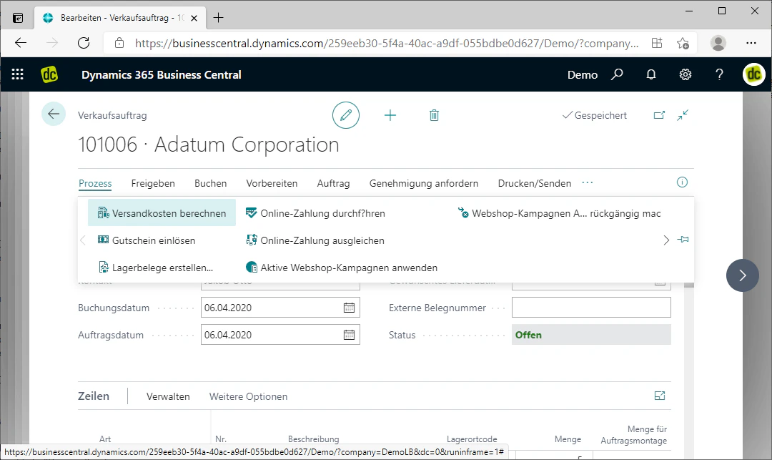Click the browser address bar URL
The width and height of the screenshot is (772, 460).
(x=387, y=44)
